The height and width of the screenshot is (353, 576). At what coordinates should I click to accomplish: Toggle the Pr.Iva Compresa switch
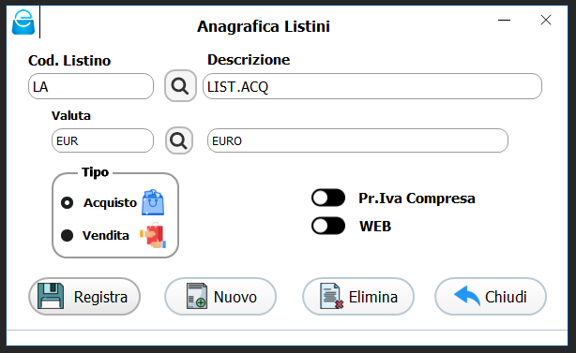pos(328,199)
